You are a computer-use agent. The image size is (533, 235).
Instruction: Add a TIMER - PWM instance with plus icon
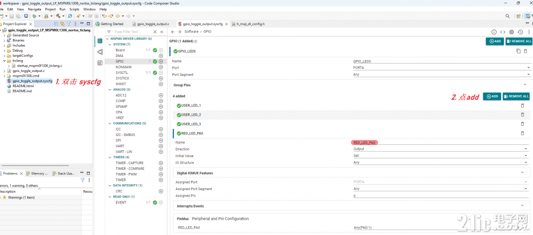pos(161,174)
